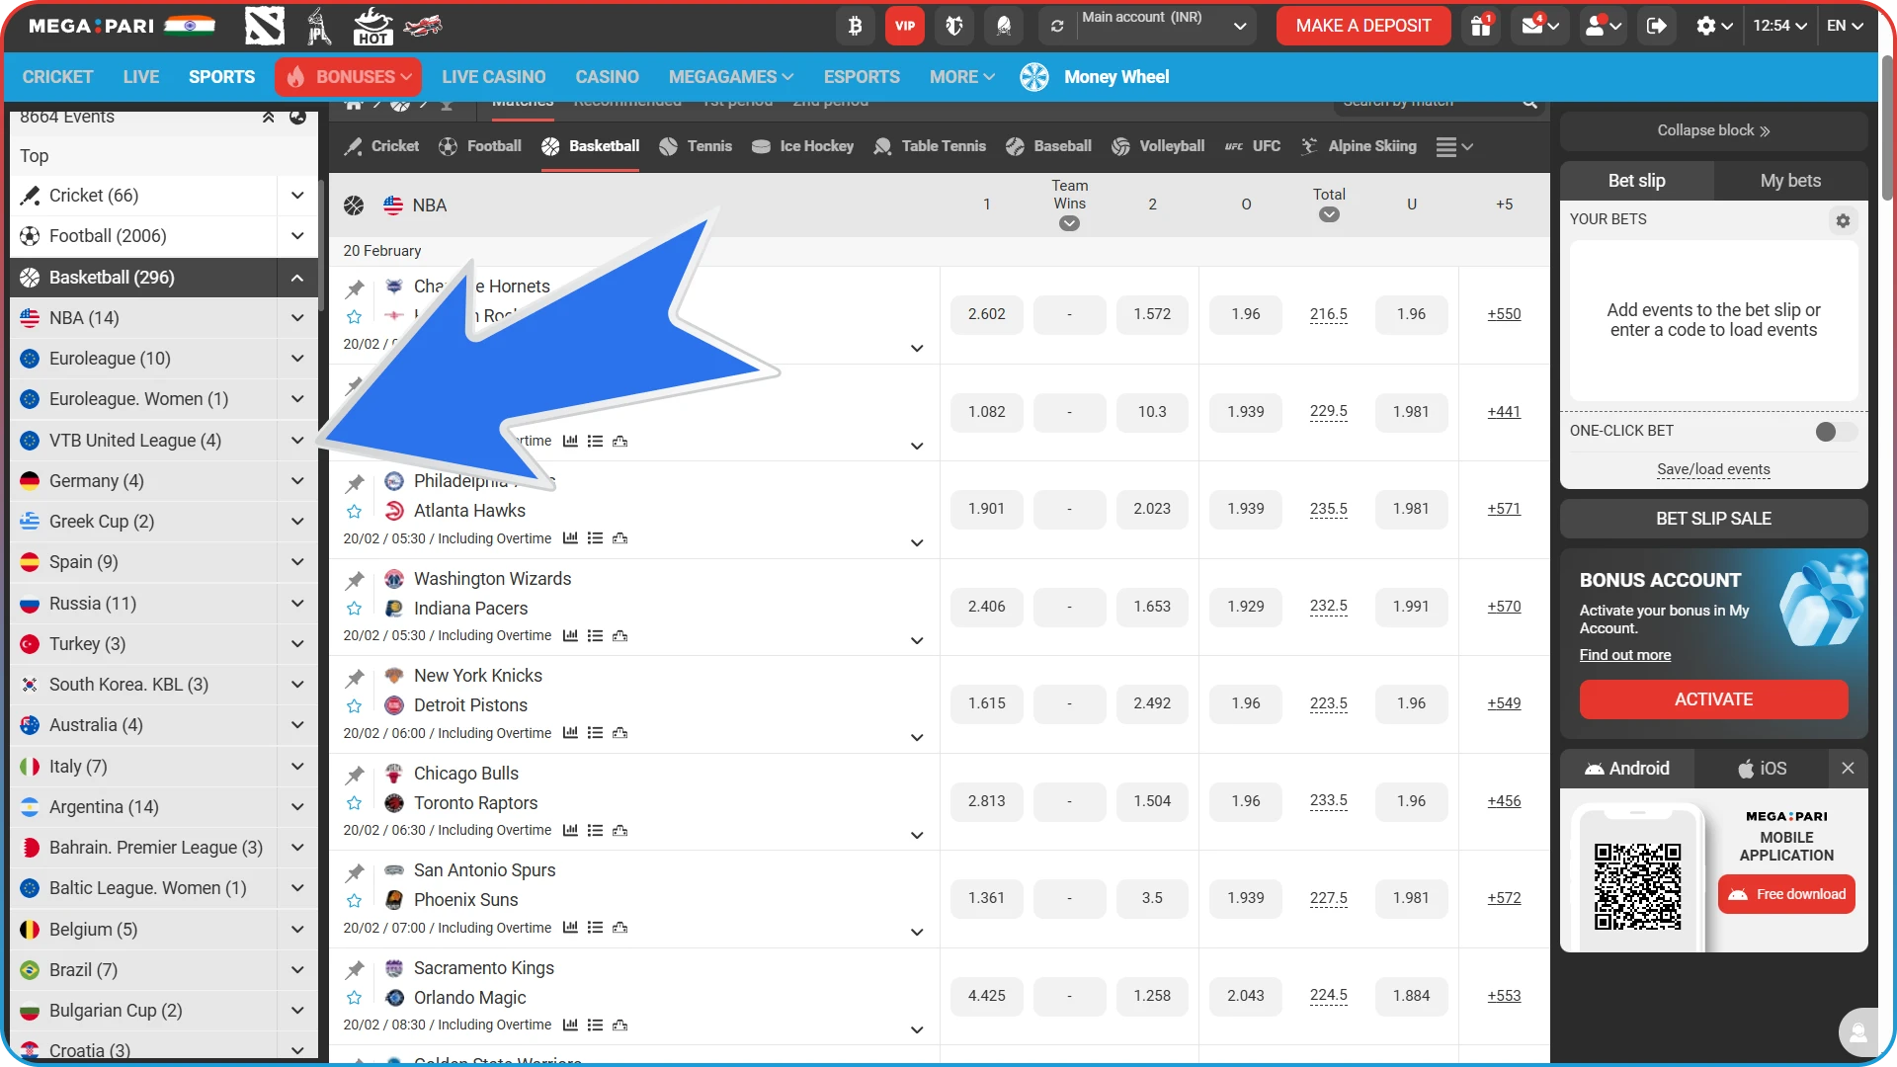Open the gifts icon in the top bar
The image size is (1897, 1067).
[x=1479, y=26]
